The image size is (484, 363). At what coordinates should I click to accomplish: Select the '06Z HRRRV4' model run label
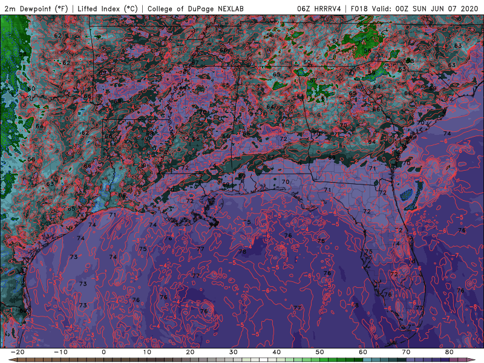319,8
